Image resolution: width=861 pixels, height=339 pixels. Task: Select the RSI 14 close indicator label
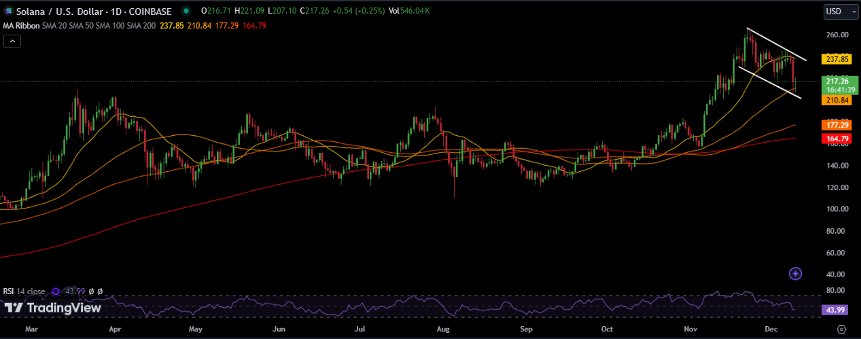24,291
